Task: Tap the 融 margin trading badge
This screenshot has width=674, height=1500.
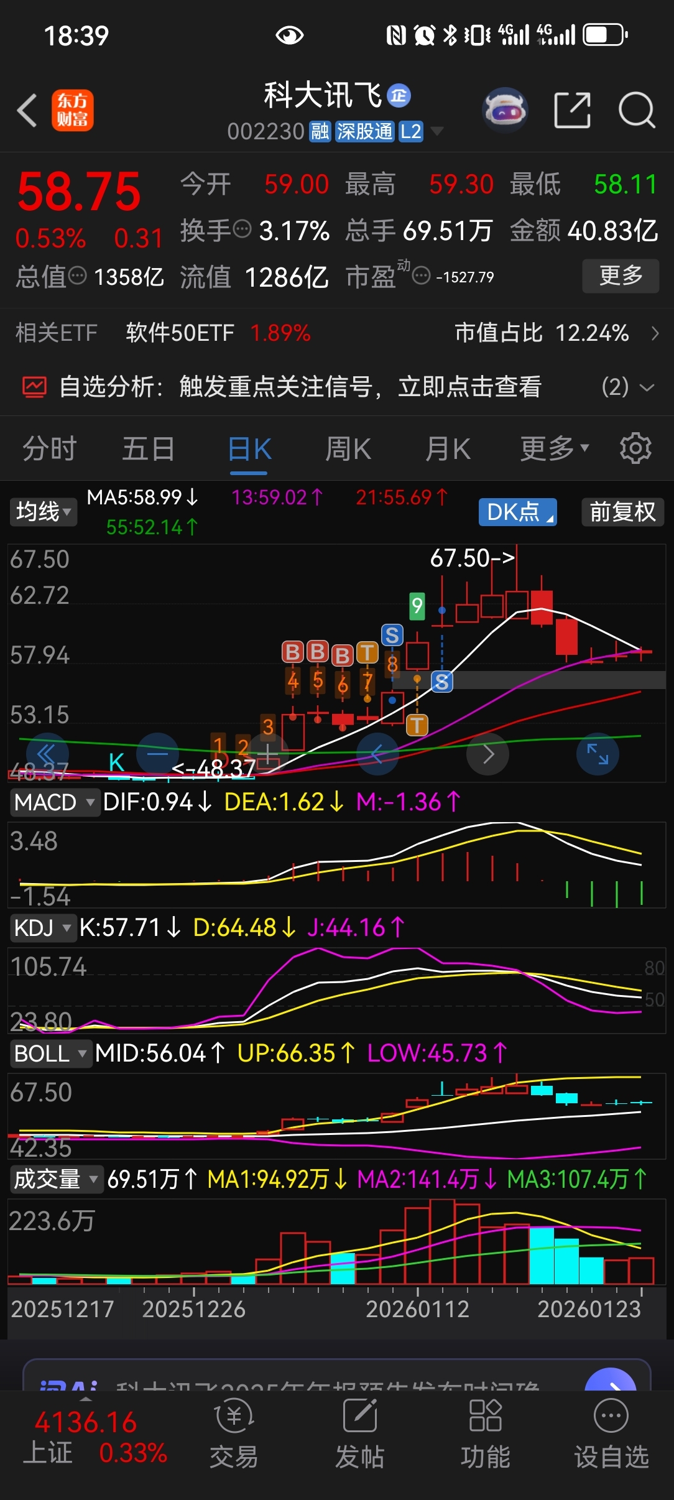Action: pyautogui.click(x=320, y=131)
